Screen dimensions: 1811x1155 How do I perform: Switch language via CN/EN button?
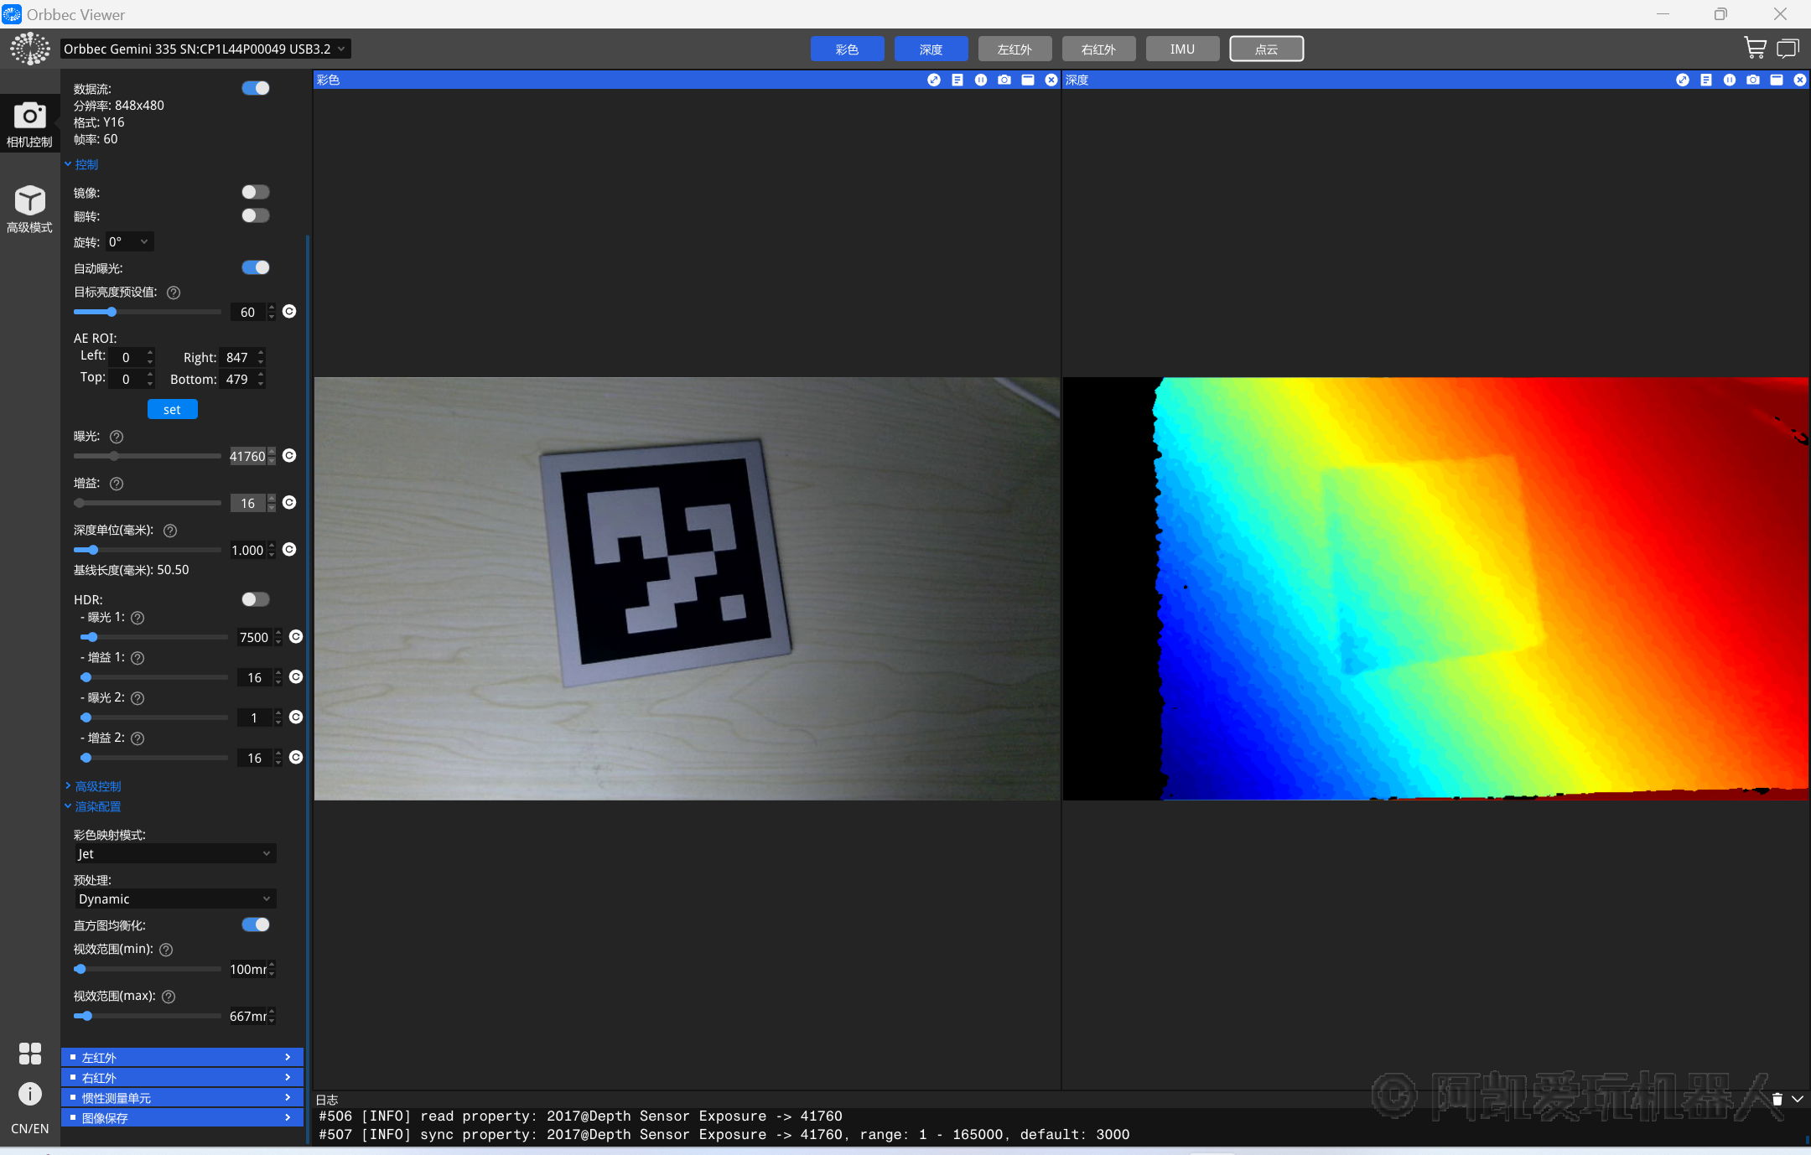click(x=29, y=1128)
